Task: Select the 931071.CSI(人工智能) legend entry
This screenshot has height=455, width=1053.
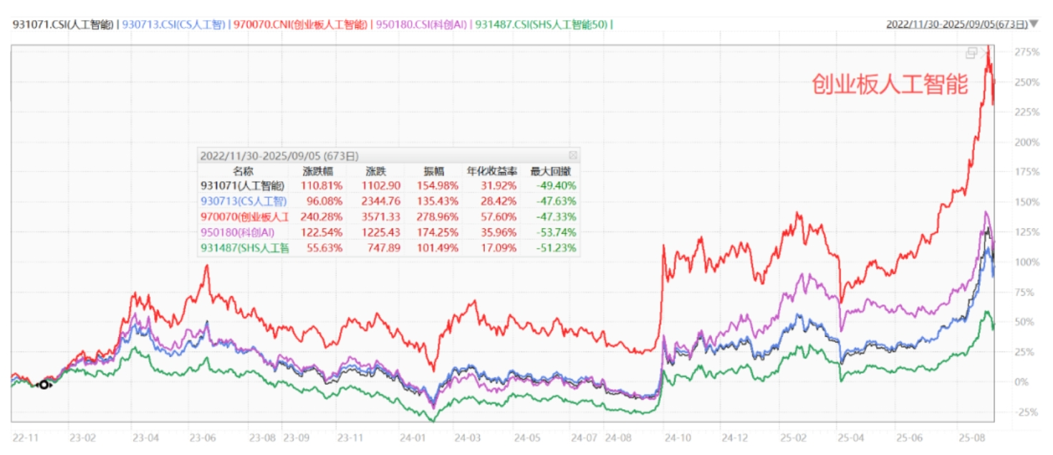Action: 63,24
